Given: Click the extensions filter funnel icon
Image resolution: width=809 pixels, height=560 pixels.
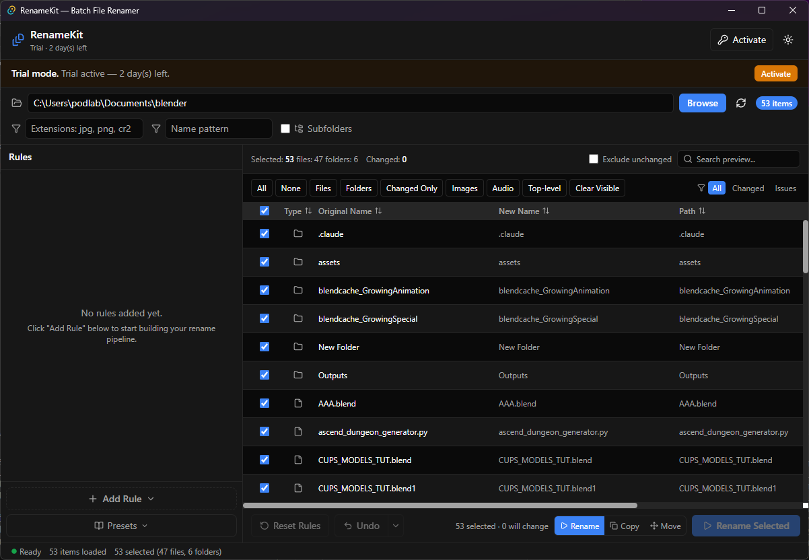Looking at the screenshot, I should click(x=16, y=129).
